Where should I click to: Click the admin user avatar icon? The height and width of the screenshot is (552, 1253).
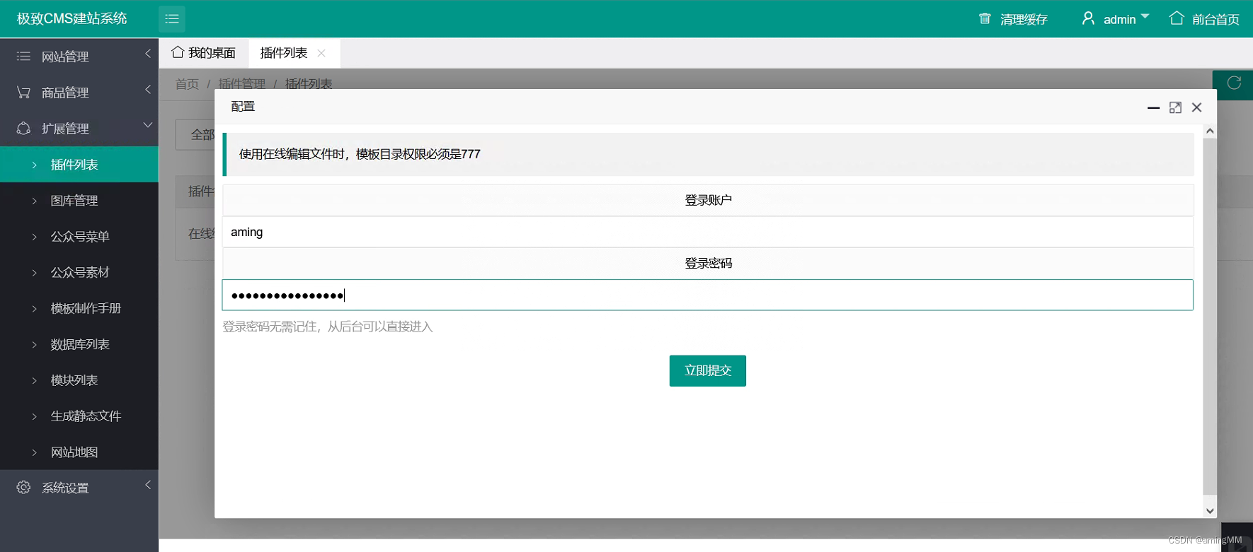pyautogui.click(x=1088, y=19)
